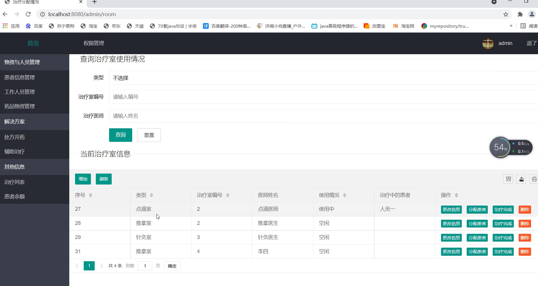The height and width of the screenshot is (286, 538).
Task: Open the browser extensions puzzle icon
Action: (520, 14)
